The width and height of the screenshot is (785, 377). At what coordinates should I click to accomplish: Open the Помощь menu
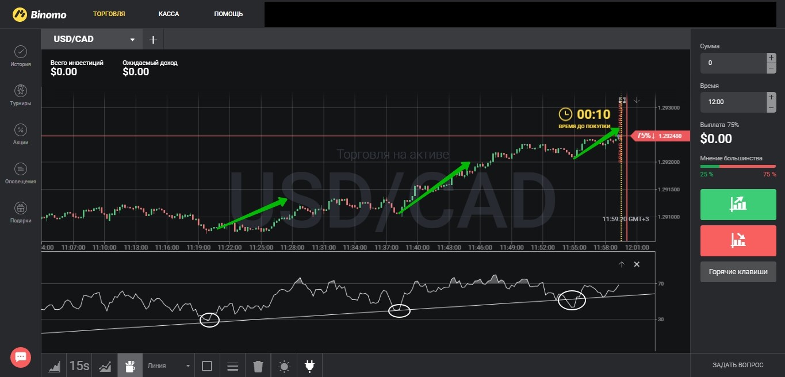pyautogui.click(x=228, y=14)
